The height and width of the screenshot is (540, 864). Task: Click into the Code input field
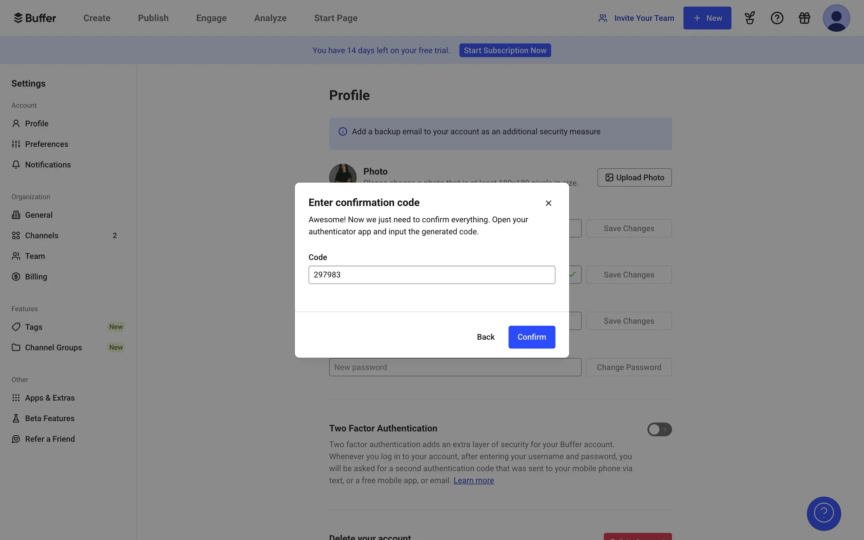[432, 275]
